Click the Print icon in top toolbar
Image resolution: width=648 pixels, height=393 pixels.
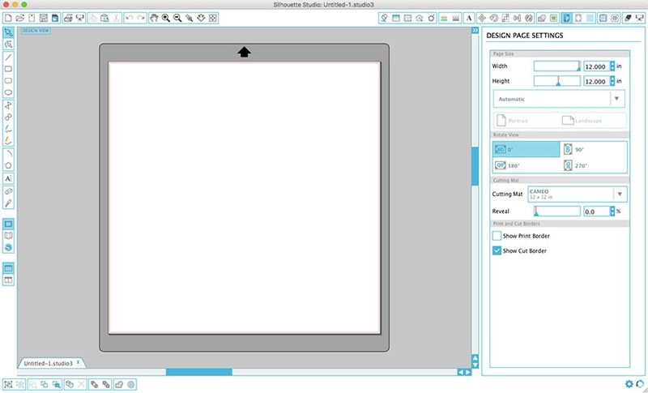pyautogui.click(x=68, y=18)
